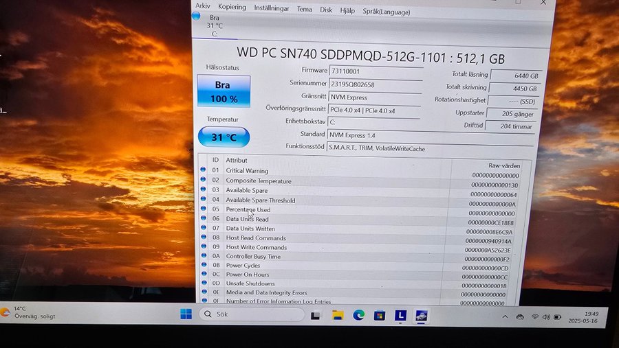
Task: Click the battery tray icon
Action: (x=557, y=317)
